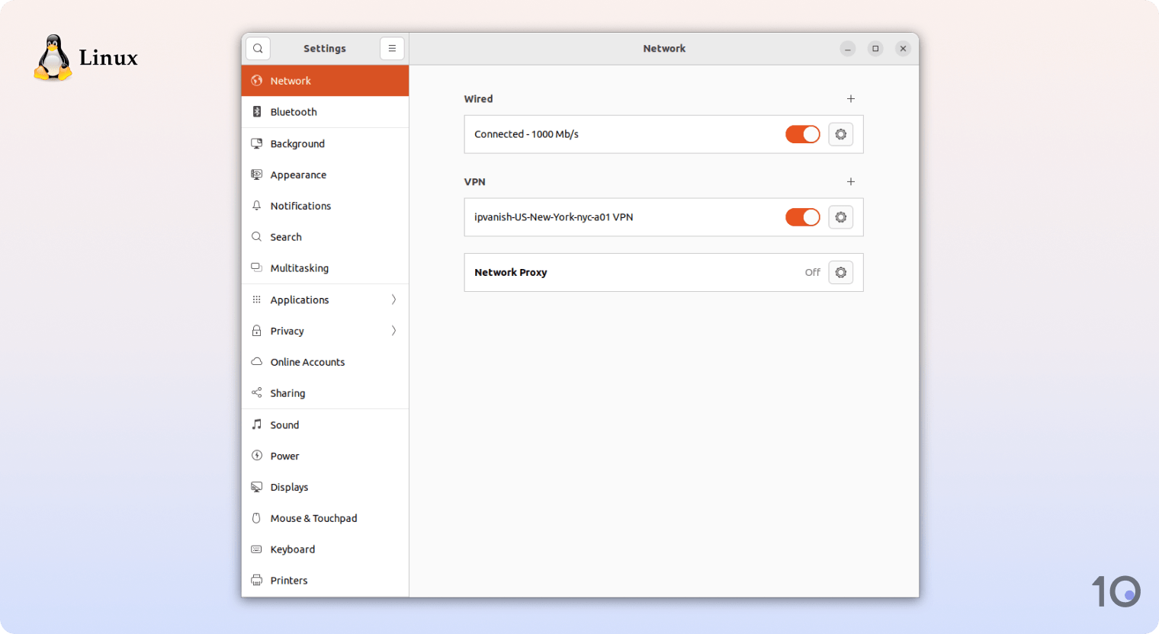Click the Background monitor icon in sidebar

tap(257, 143)
